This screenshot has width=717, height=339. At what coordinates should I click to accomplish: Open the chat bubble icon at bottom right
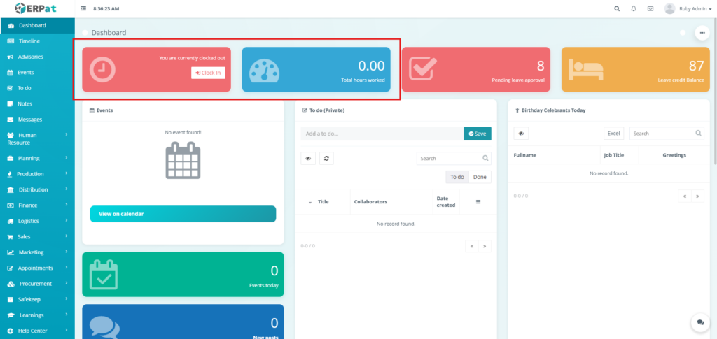pyautogui.click(x=700, y=322)
